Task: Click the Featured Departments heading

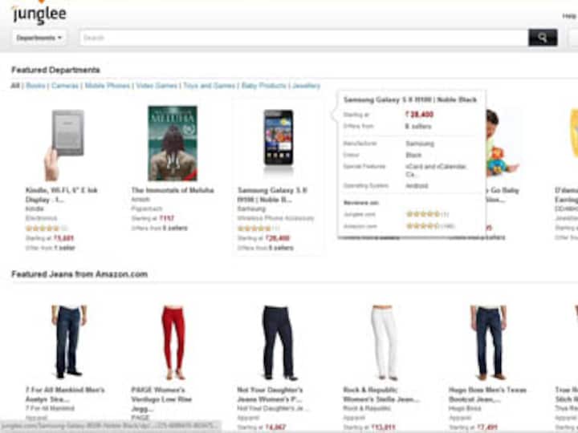Action: coord(55,70)
